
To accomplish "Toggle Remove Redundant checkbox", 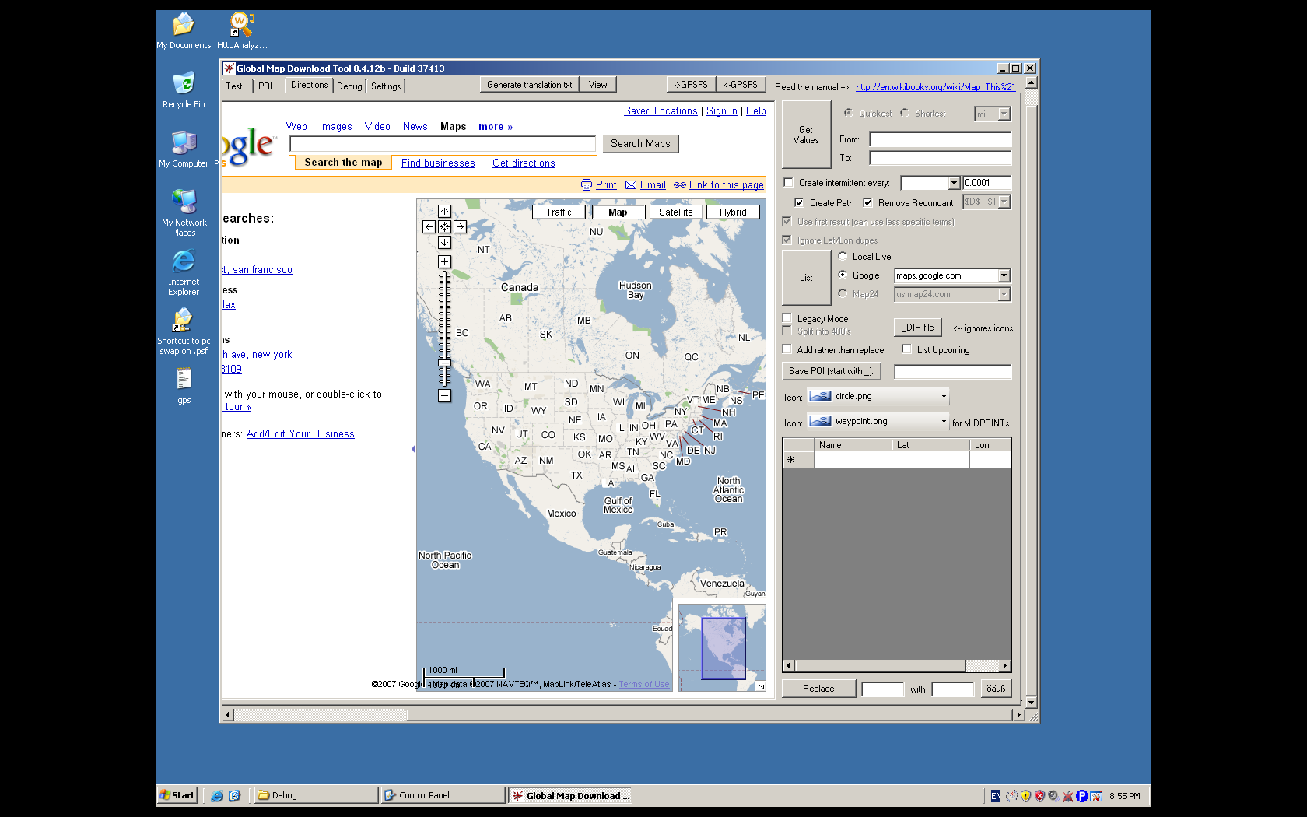I will point(867,202).
